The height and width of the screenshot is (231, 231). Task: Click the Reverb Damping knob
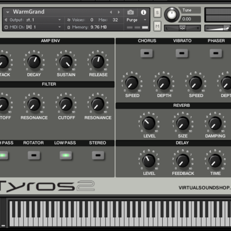[215, 123]
